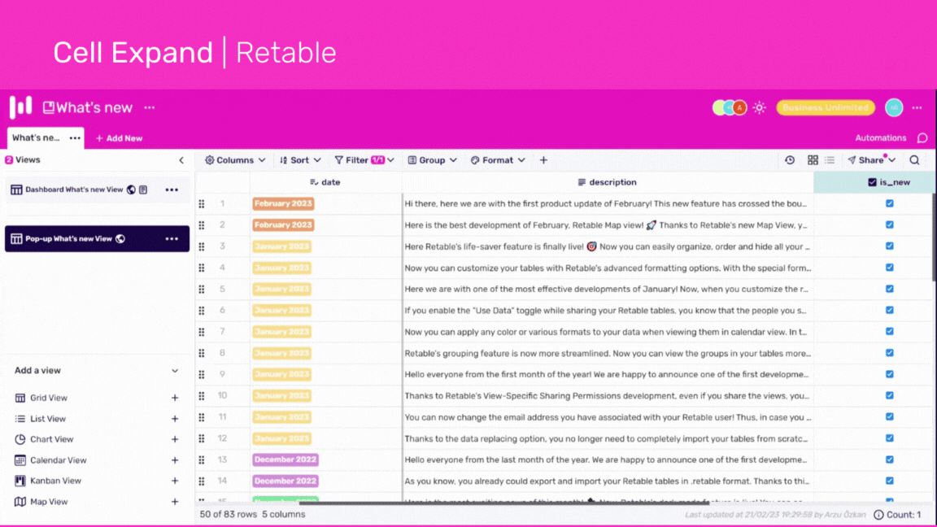
Task: Click the Count info icon
Action: click(879, 515)
